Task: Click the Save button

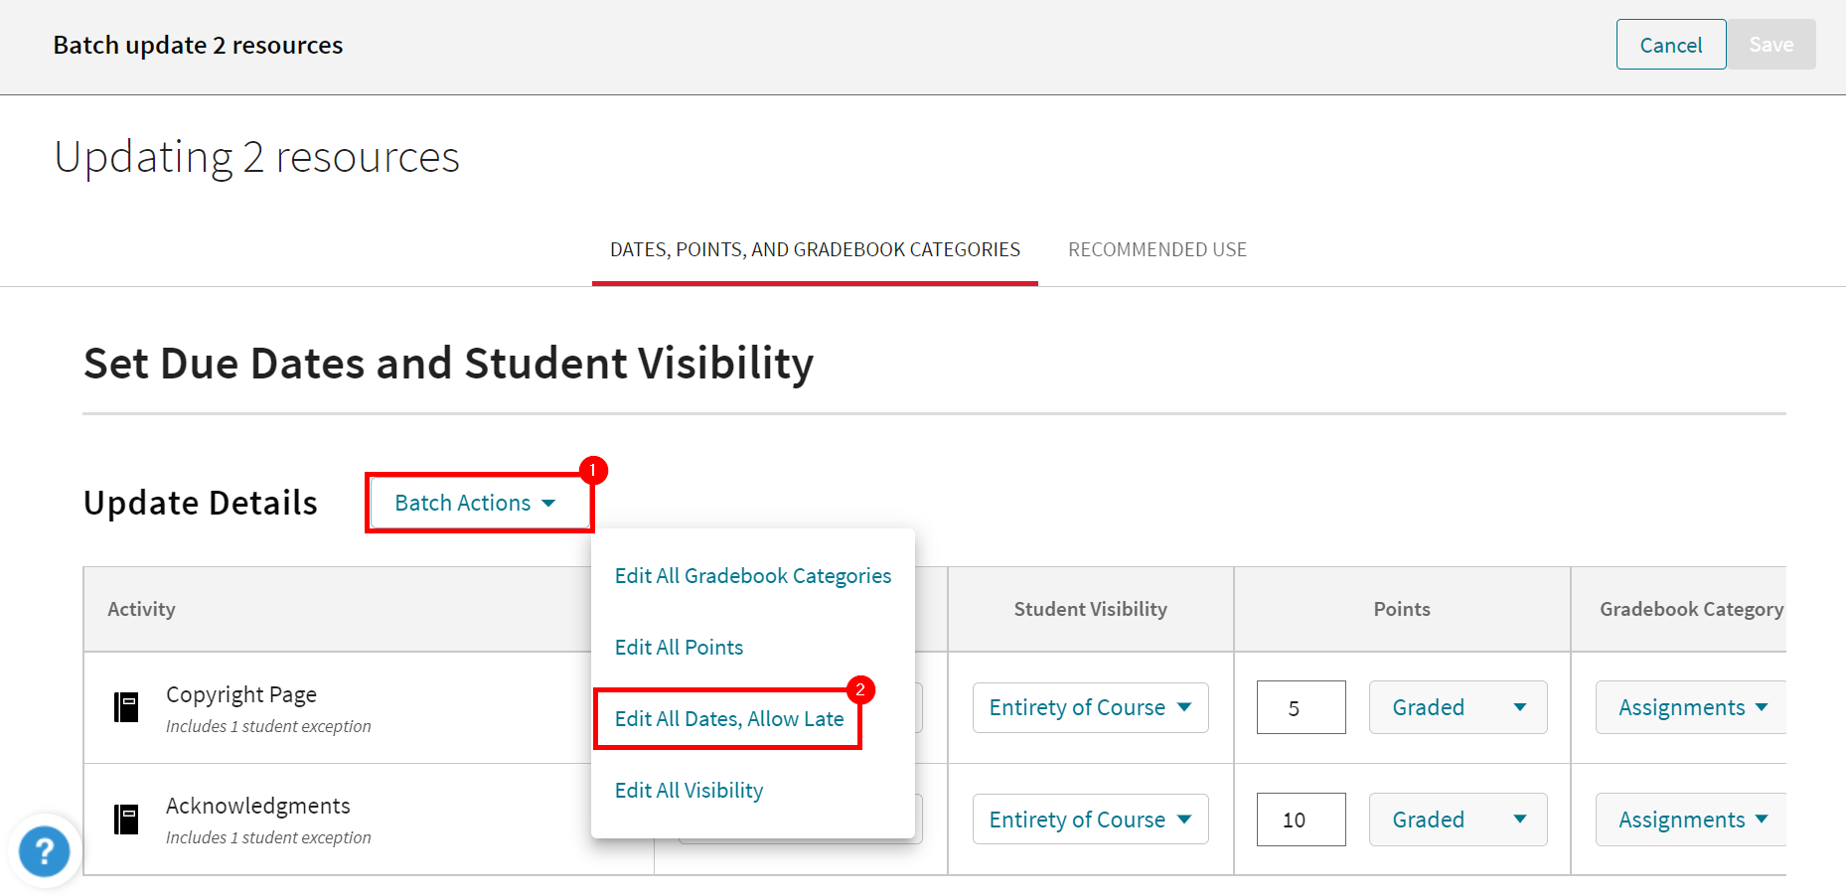Action: pyautogui.click(x=1770, y=45)
